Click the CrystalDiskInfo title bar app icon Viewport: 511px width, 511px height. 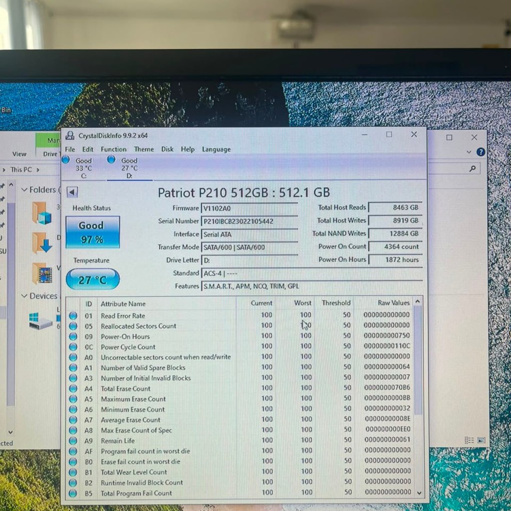click(x=70, y=135)
